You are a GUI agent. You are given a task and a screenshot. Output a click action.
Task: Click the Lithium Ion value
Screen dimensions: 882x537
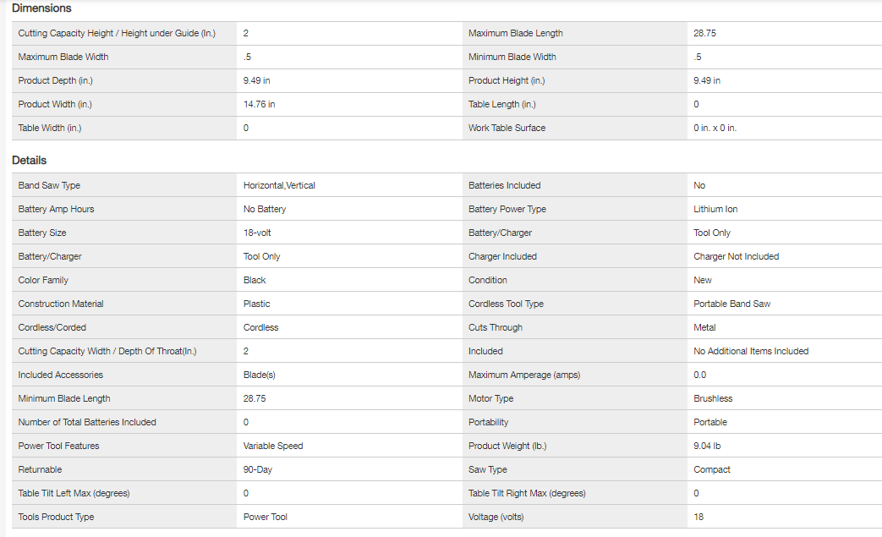pos(715,209)
